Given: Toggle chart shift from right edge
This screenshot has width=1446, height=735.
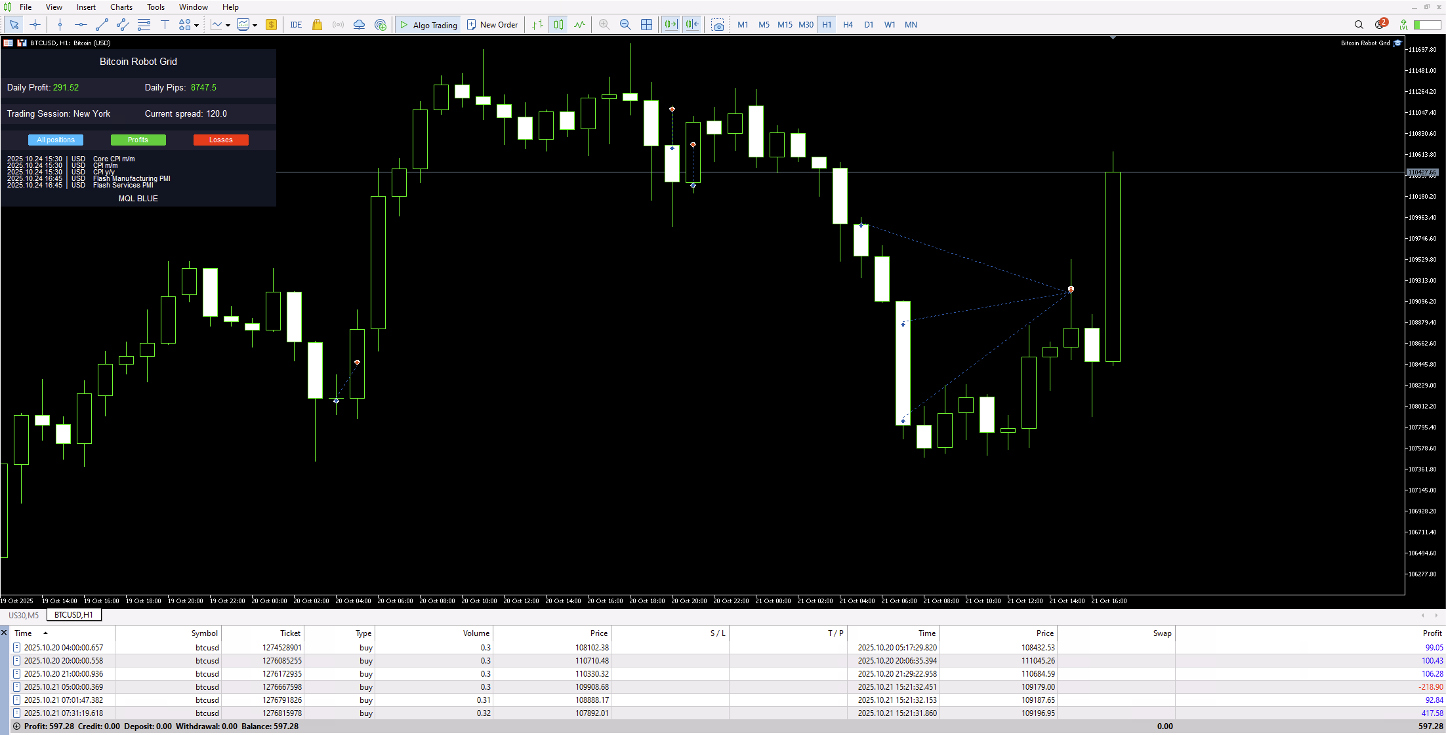Looking at the screenshot, I should point(692,25).
